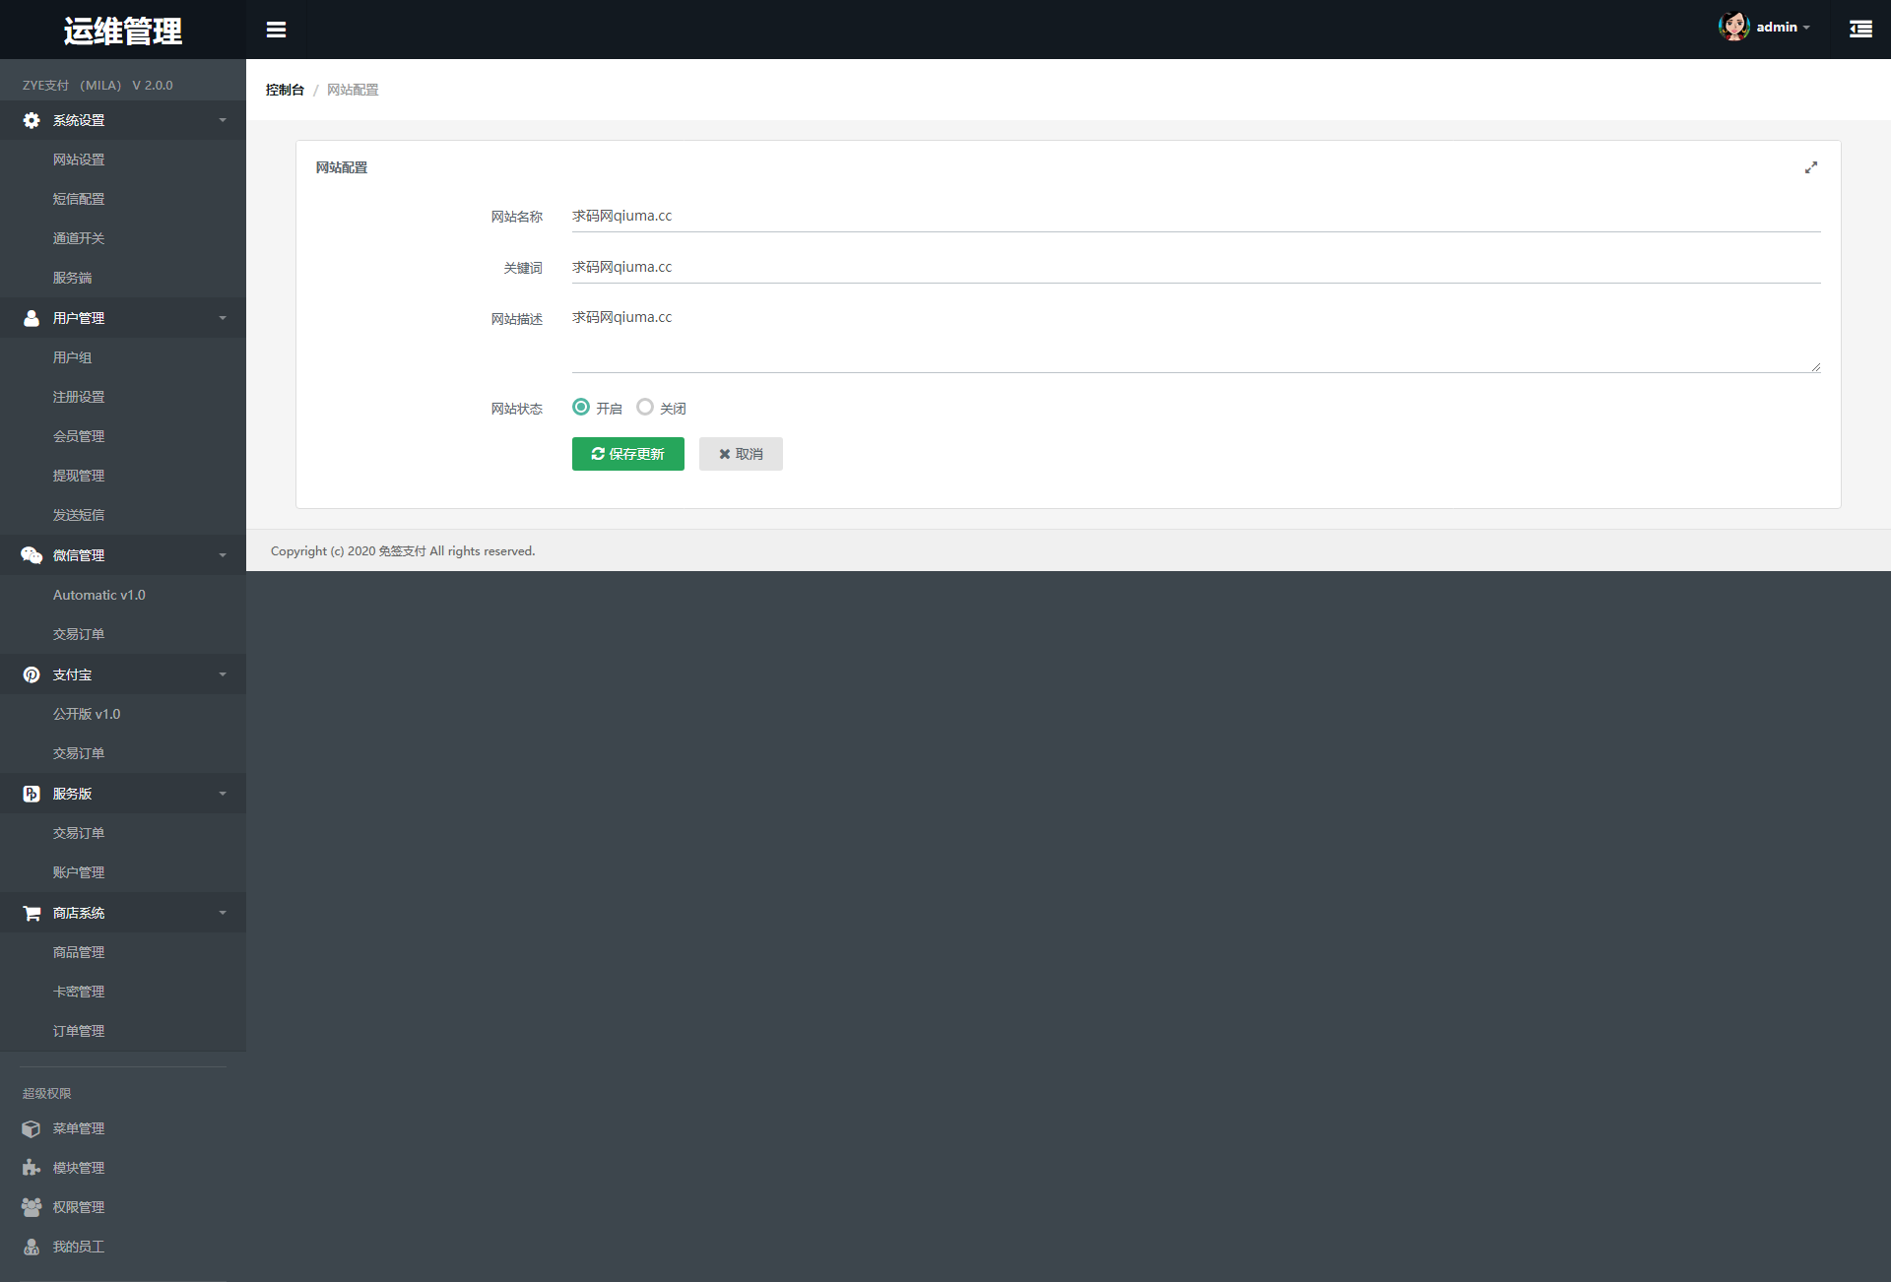Click the 保存更新 button

pyautogui.click(x=627, y=454)
